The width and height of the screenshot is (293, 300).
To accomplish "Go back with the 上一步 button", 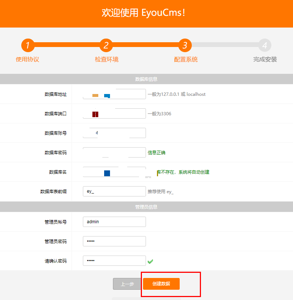I will click(127, 284).
